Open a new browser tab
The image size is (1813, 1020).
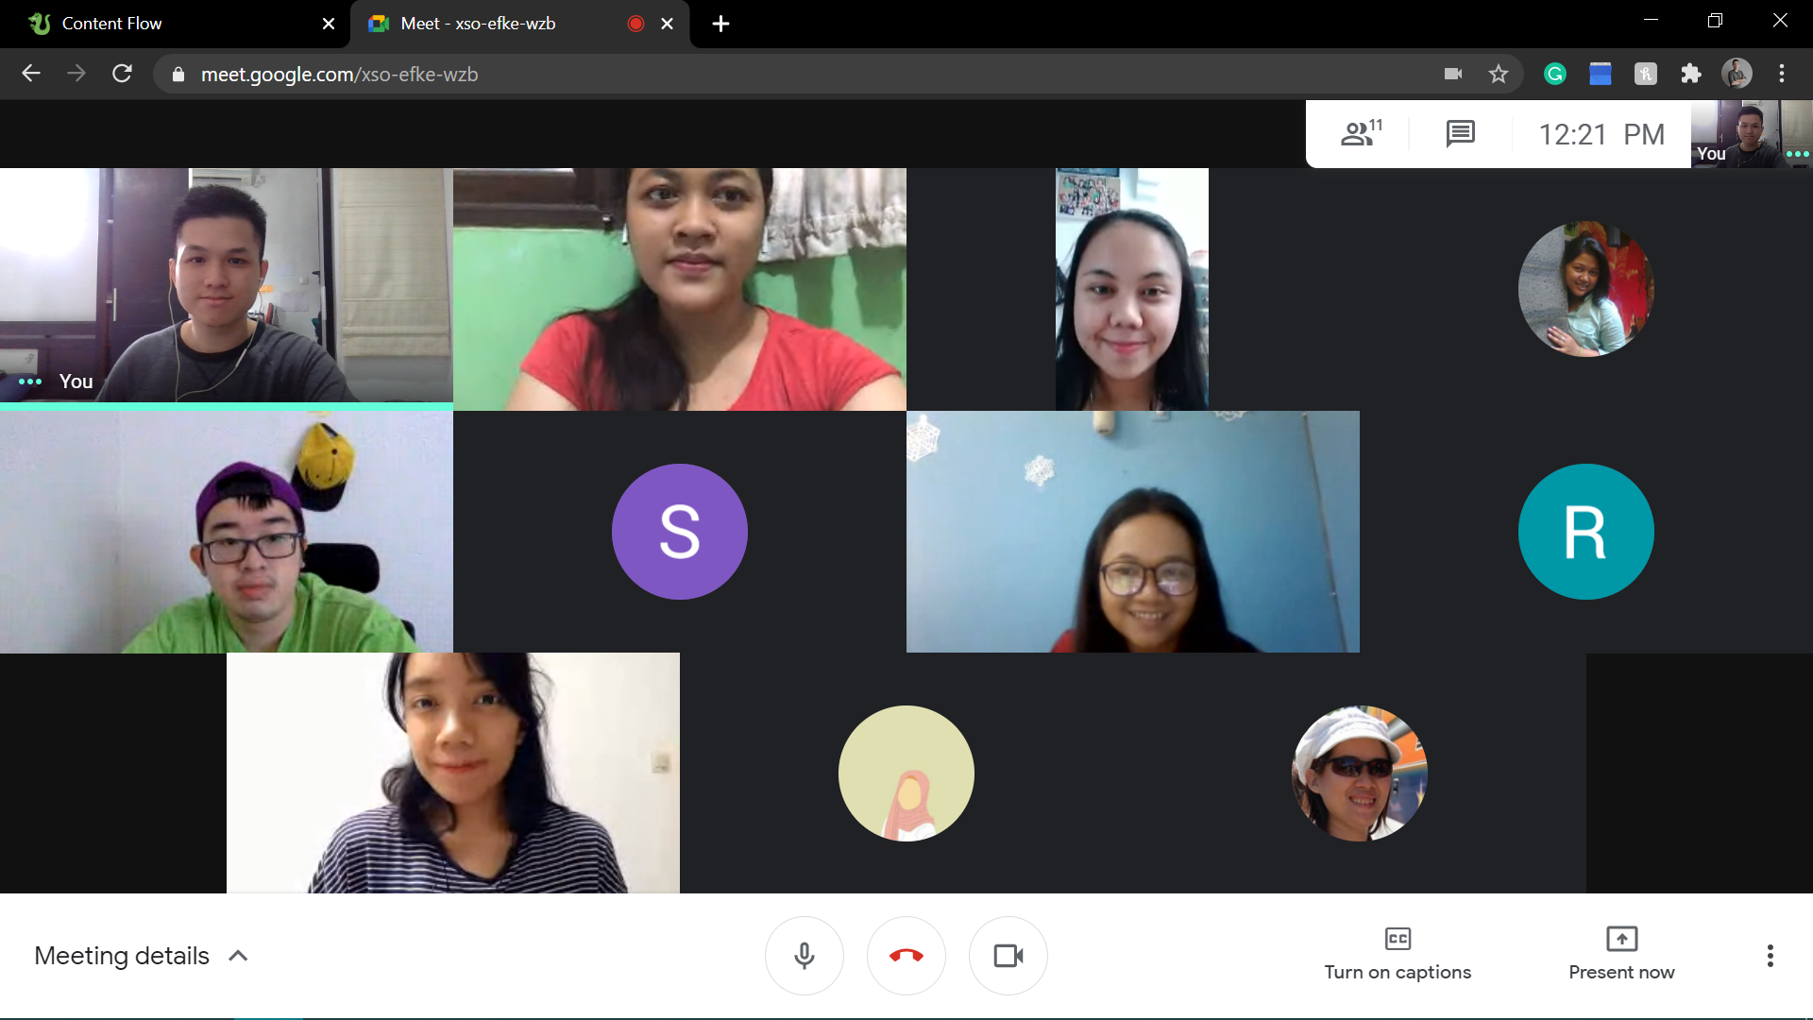pos(720,24)
